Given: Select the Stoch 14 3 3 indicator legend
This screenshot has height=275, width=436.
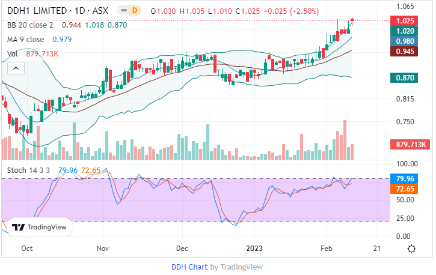Looking at the screenshot, I should (29, 170).
